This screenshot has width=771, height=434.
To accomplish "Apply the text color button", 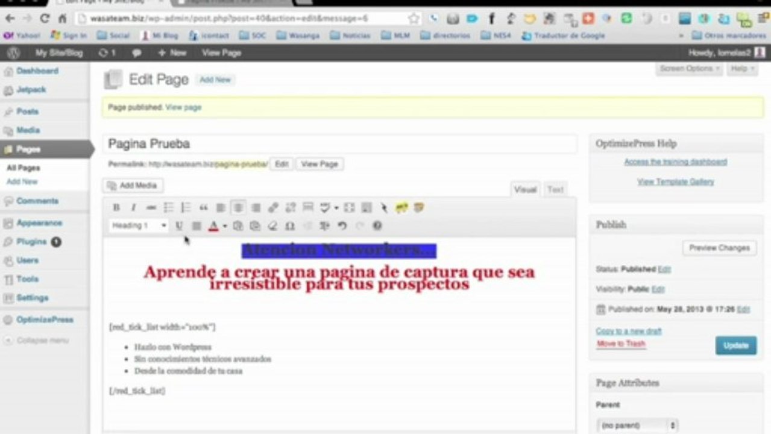I will [213, 226].
